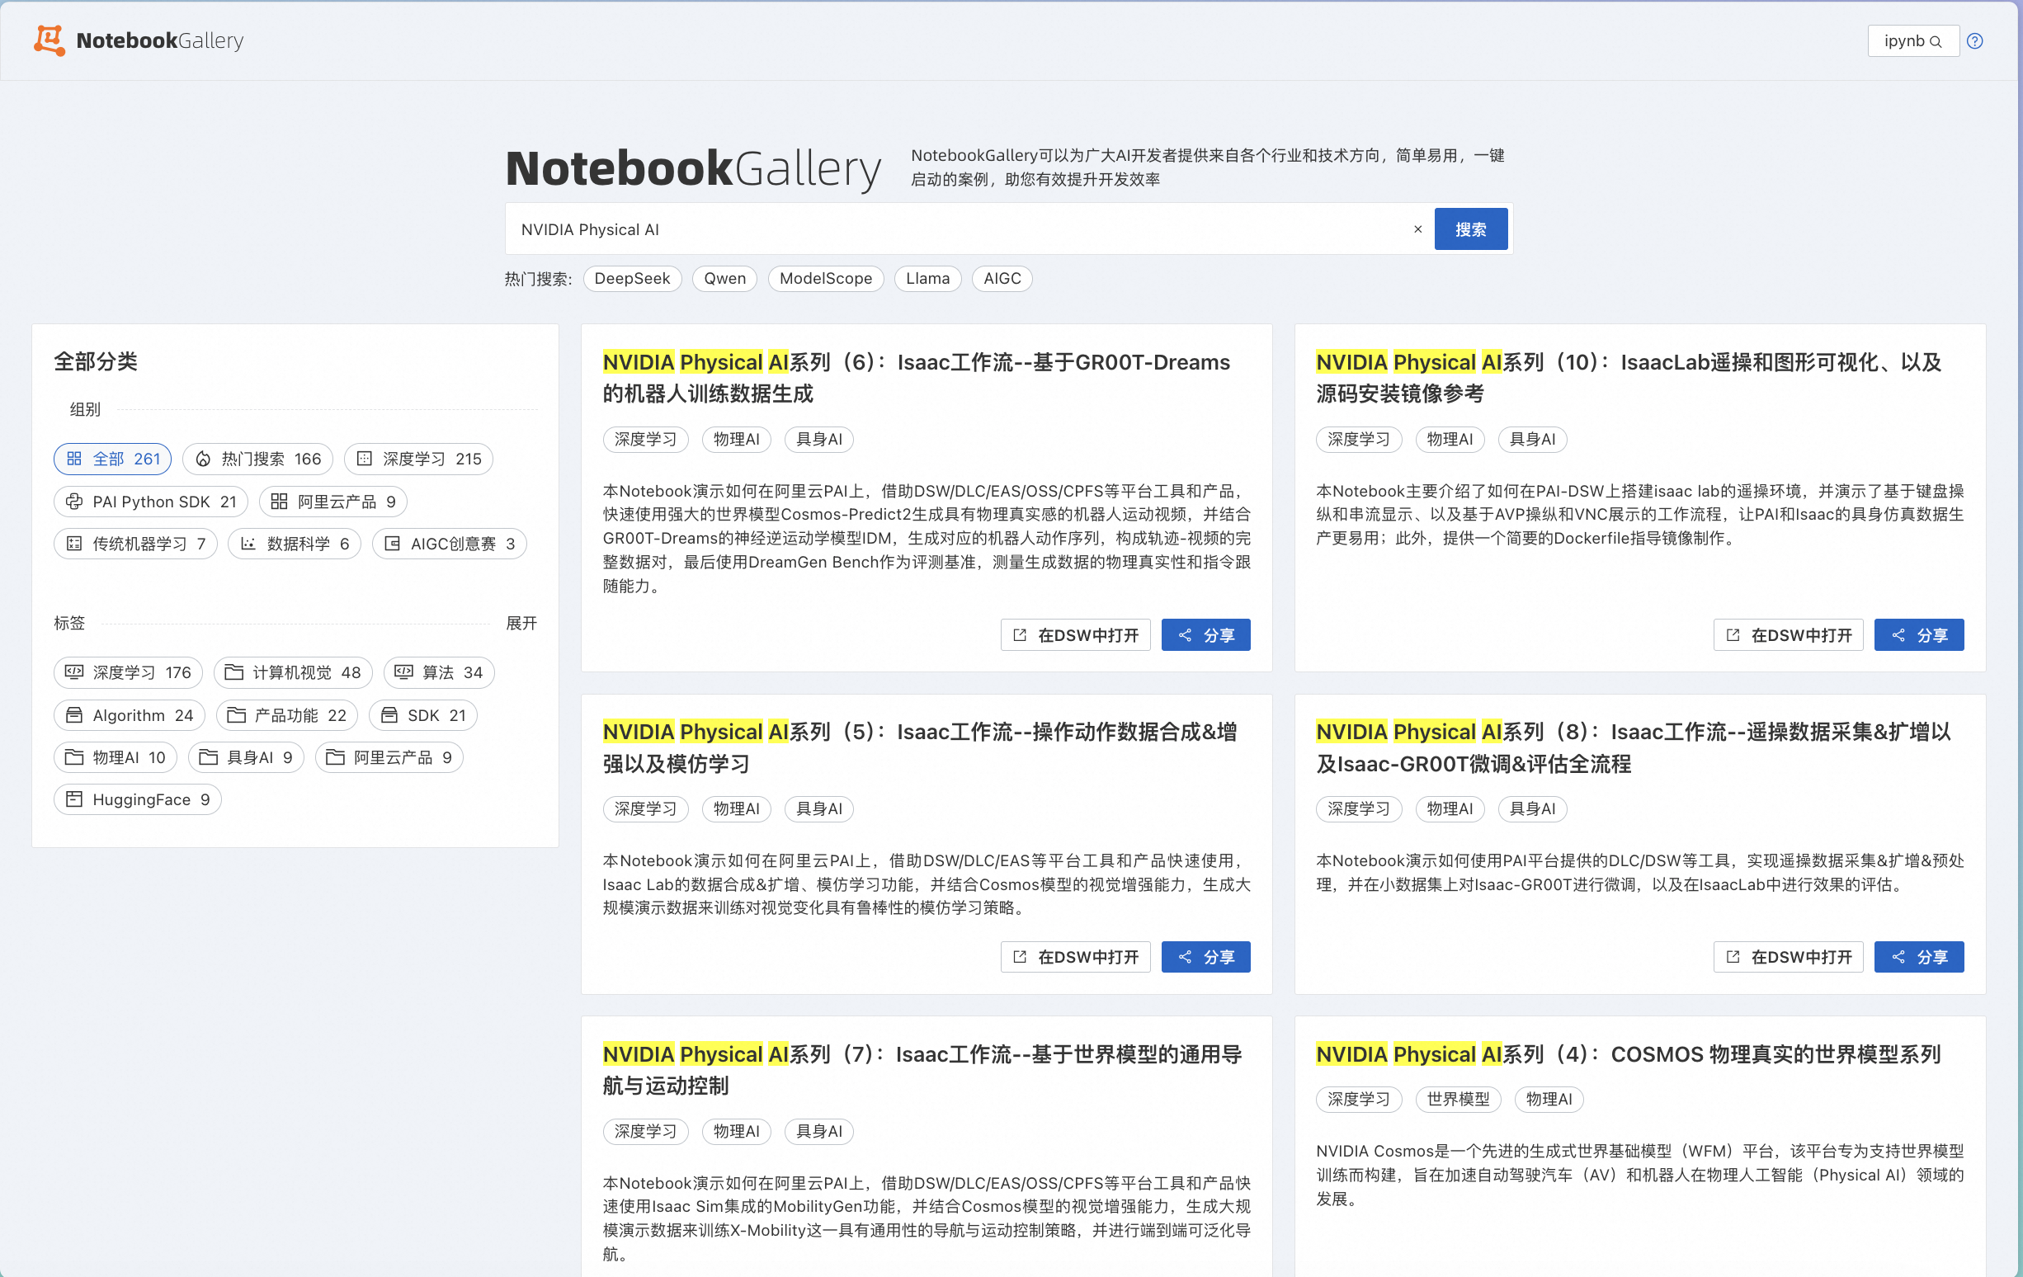Click the ipynb search magnifier icon
This screenshot has width=2023, height=1277.
[x=1936, y=41]
